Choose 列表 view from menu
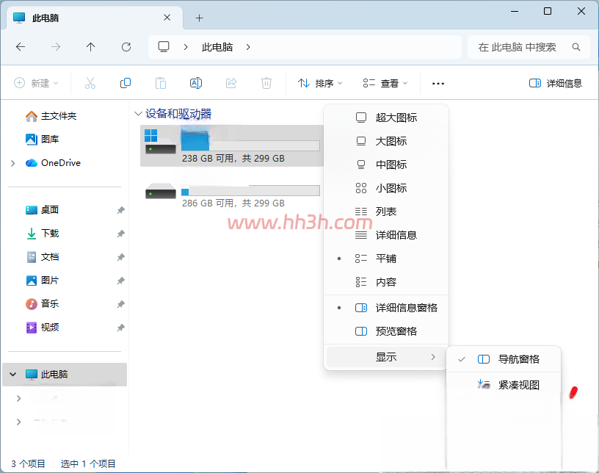The image size is (599, 473). click(x=386, y=212)
